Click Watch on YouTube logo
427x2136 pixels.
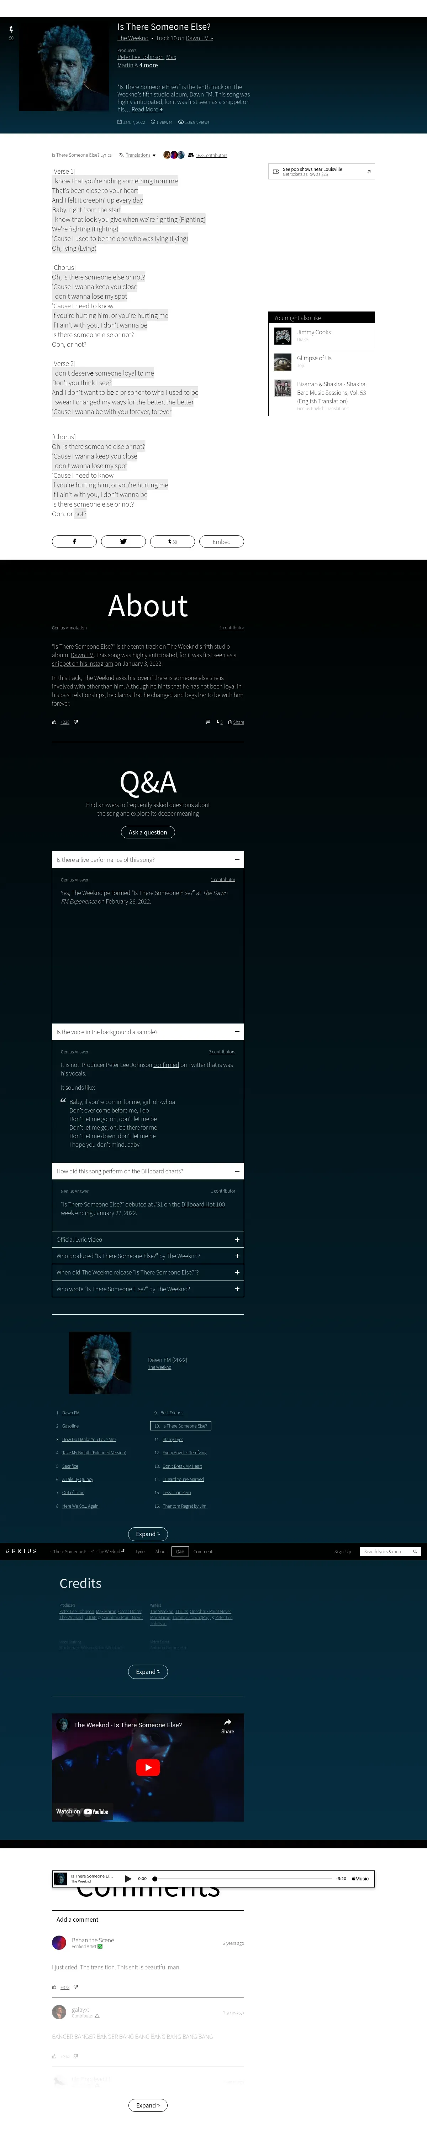(82, 1811)
